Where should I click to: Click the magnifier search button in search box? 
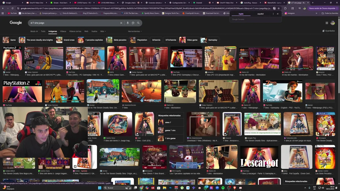tap(138, 23)
